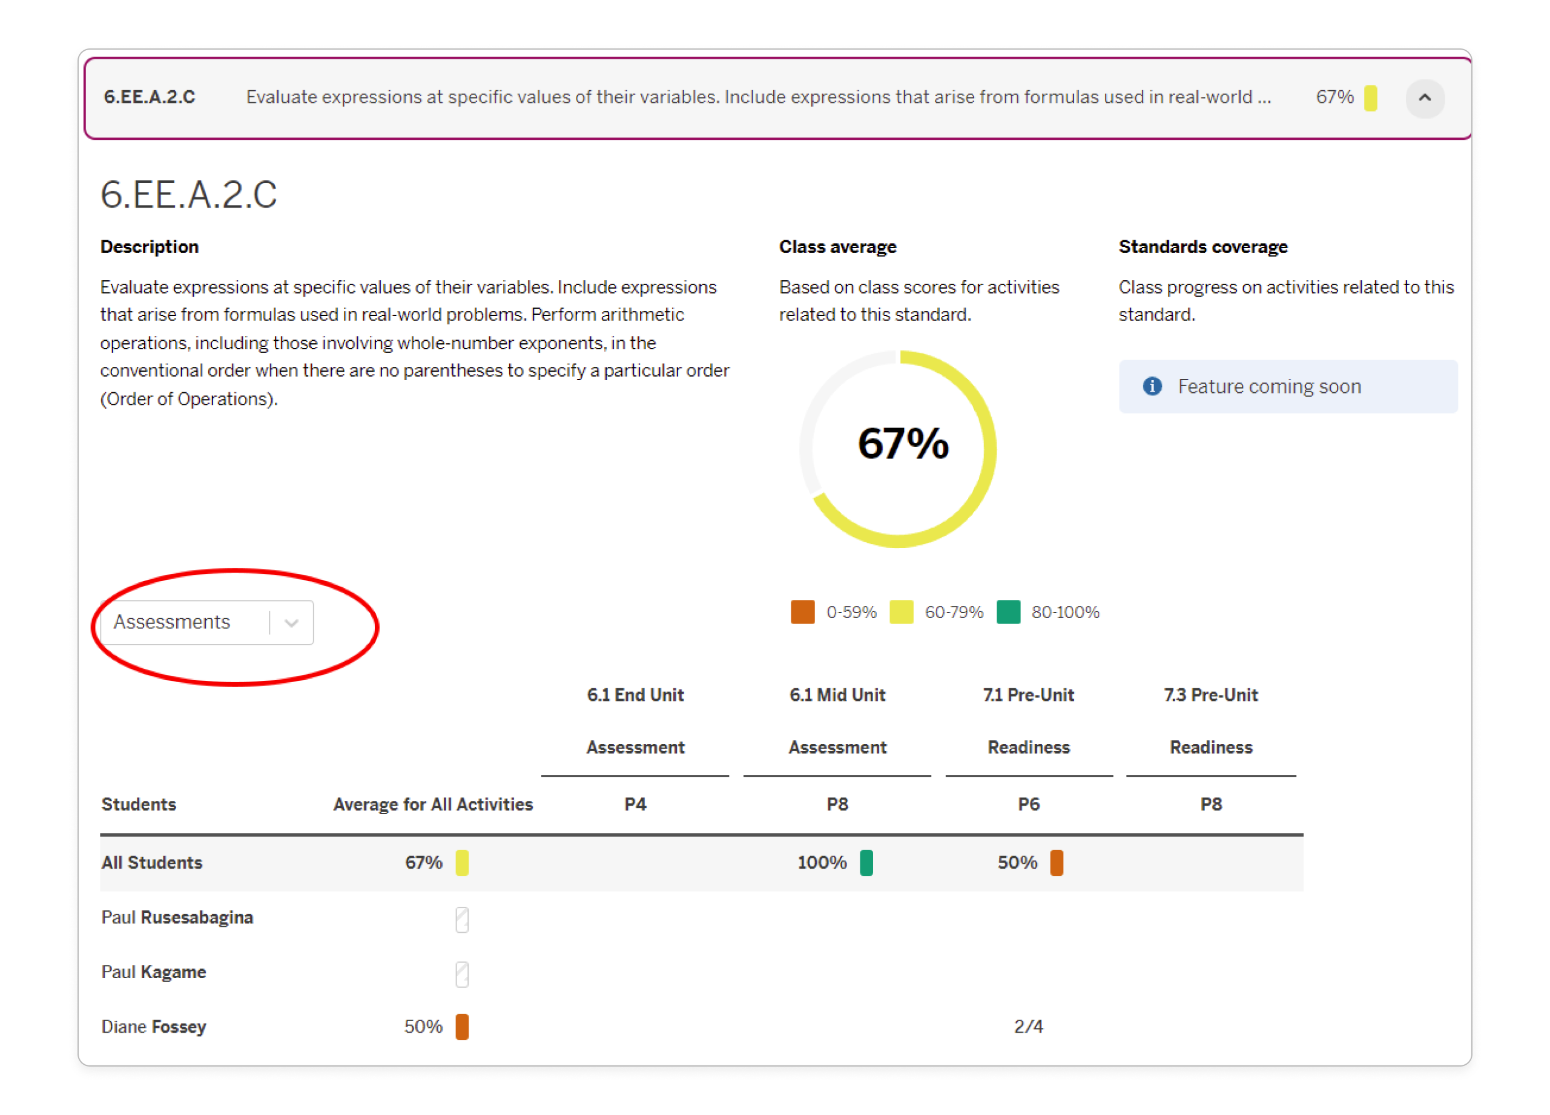Click the All Students 50% Pre-Unit score

coord(1017,862)
